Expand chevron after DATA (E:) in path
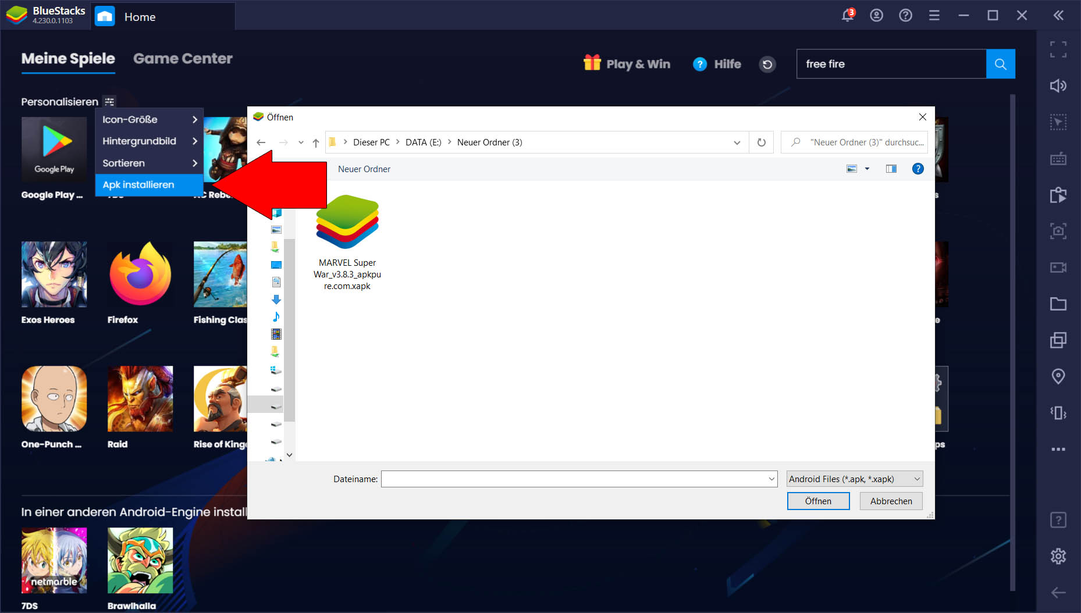 click(449, 142)
